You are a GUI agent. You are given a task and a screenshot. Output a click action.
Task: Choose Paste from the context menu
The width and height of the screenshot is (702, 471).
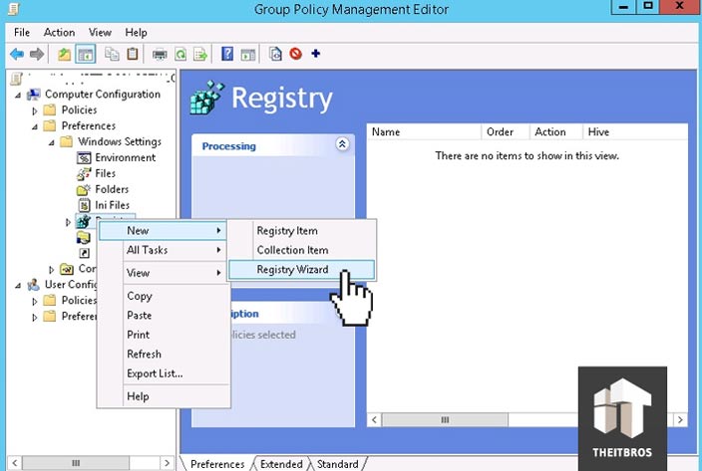coord(163,315)
